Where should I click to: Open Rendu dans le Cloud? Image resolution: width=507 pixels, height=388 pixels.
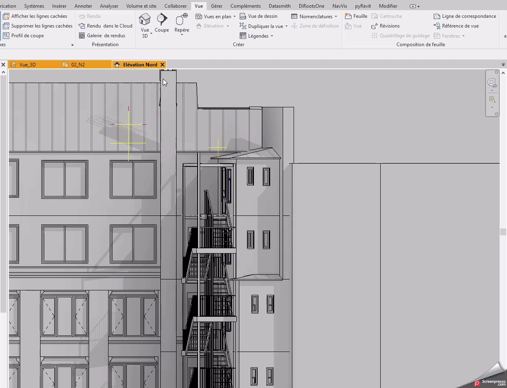click(105, 26)
